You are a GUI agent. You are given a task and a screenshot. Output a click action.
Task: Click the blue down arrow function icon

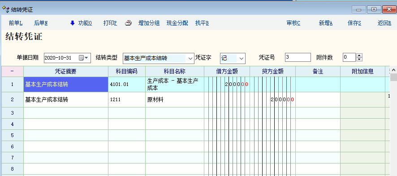[73, 23]
